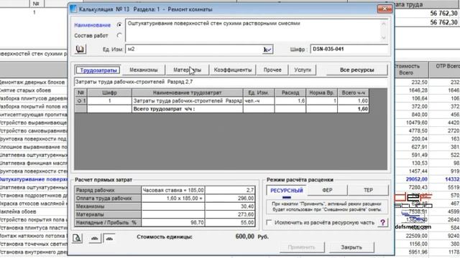460x258 pixels.
Task: Switch to the Механизмы tab
Action: (144, 70)
